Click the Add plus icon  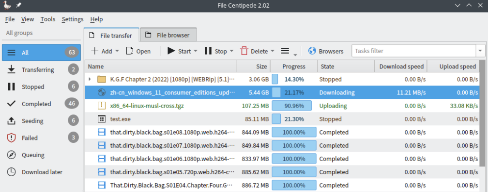coord(94,51)
